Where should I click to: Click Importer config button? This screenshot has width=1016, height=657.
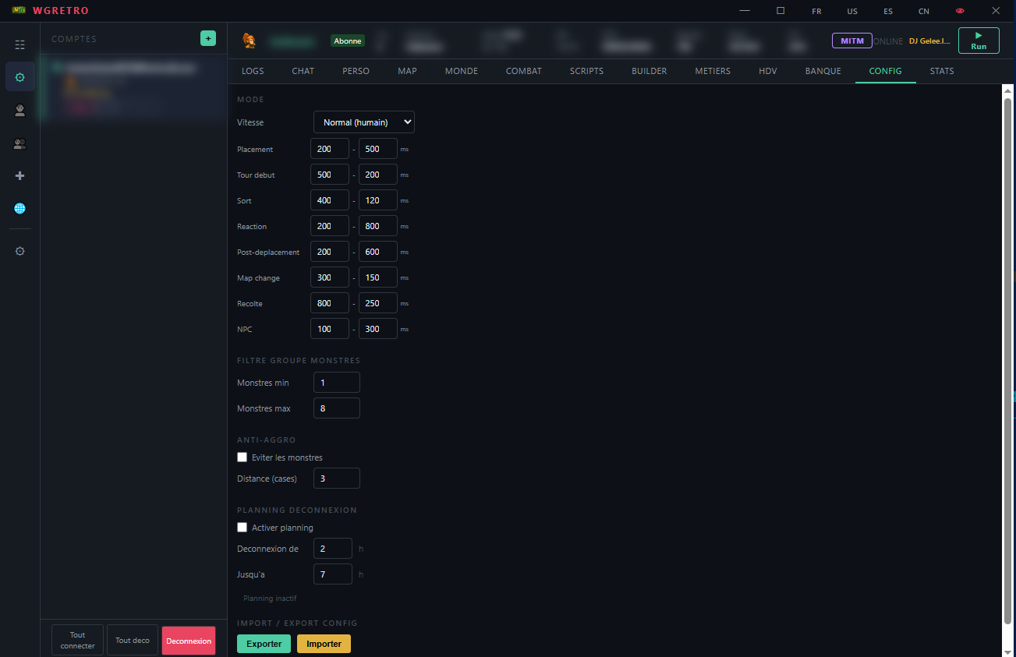(324, 644)
